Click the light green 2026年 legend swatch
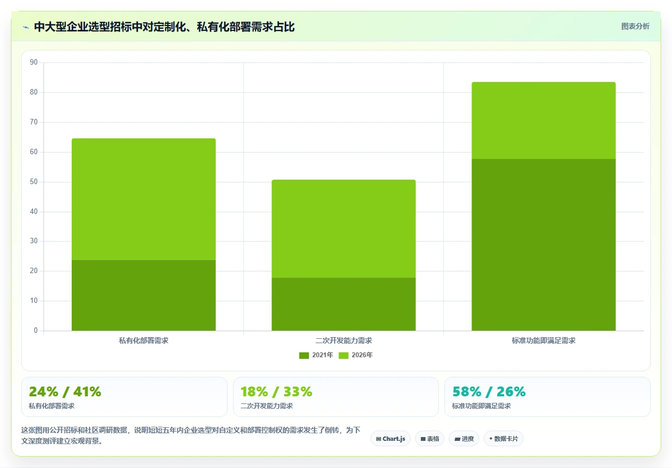 pyautogui.click(x=344, y=356)
